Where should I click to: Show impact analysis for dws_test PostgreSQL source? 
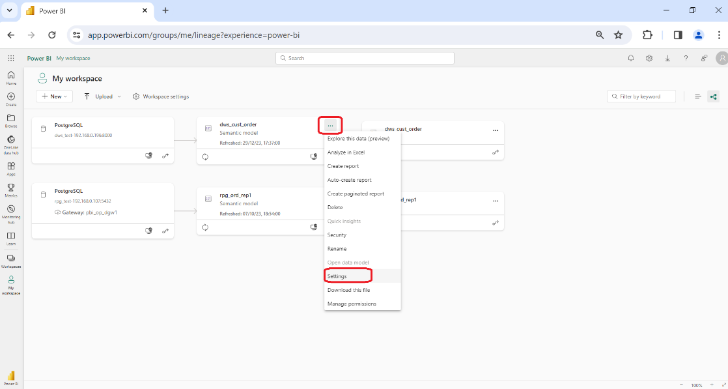click(x=148, y=156)
